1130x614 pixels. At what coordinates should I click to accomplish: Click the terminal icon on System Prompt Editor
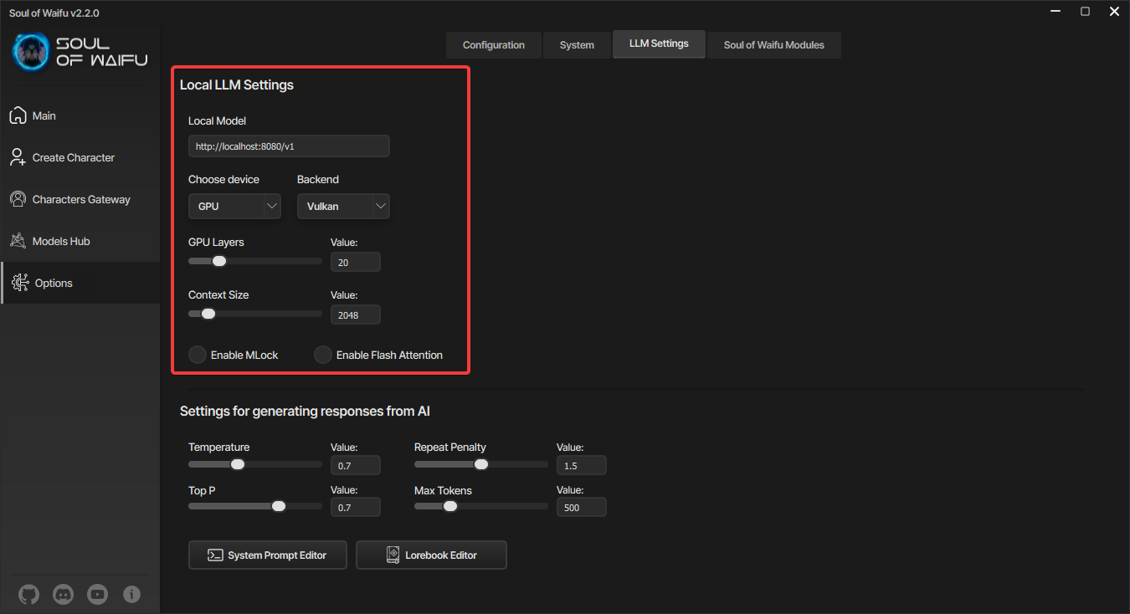coord(215,555)
